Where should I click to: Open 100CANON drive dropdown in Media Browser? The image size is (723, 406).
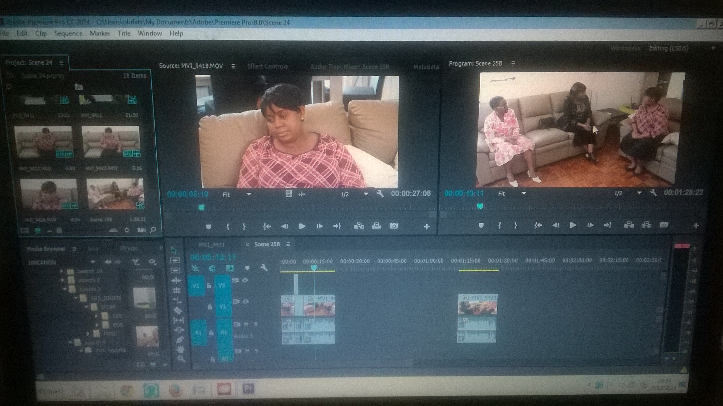pos(93,262)
